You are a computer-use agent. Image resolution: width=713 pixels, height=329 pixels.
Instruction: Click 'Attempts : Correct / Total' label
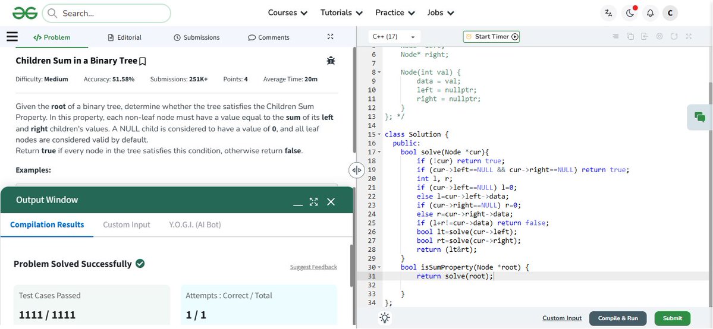229,295
